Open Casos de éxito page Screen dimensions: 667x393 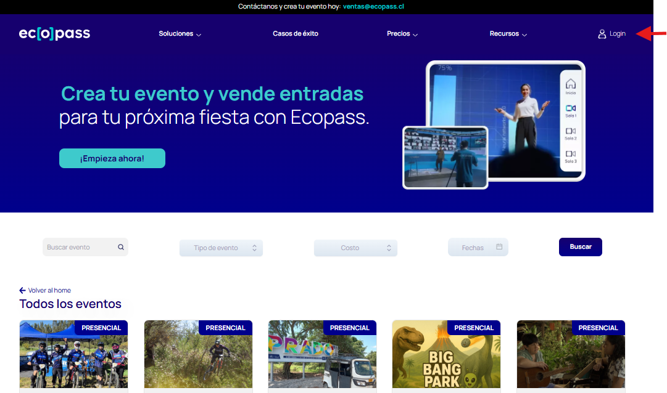click(x=296, y=33)
